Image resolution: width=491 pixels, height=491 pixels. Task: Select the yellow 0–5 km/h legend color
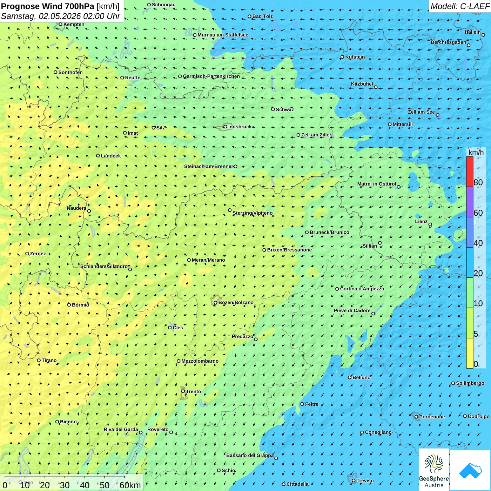[x=470, y=353]
